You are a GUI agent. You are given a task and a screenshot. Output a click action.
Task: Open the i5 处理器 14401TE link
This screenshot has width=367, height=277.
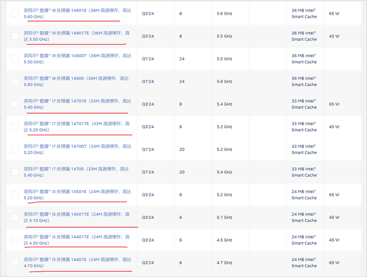pos(76,240)
